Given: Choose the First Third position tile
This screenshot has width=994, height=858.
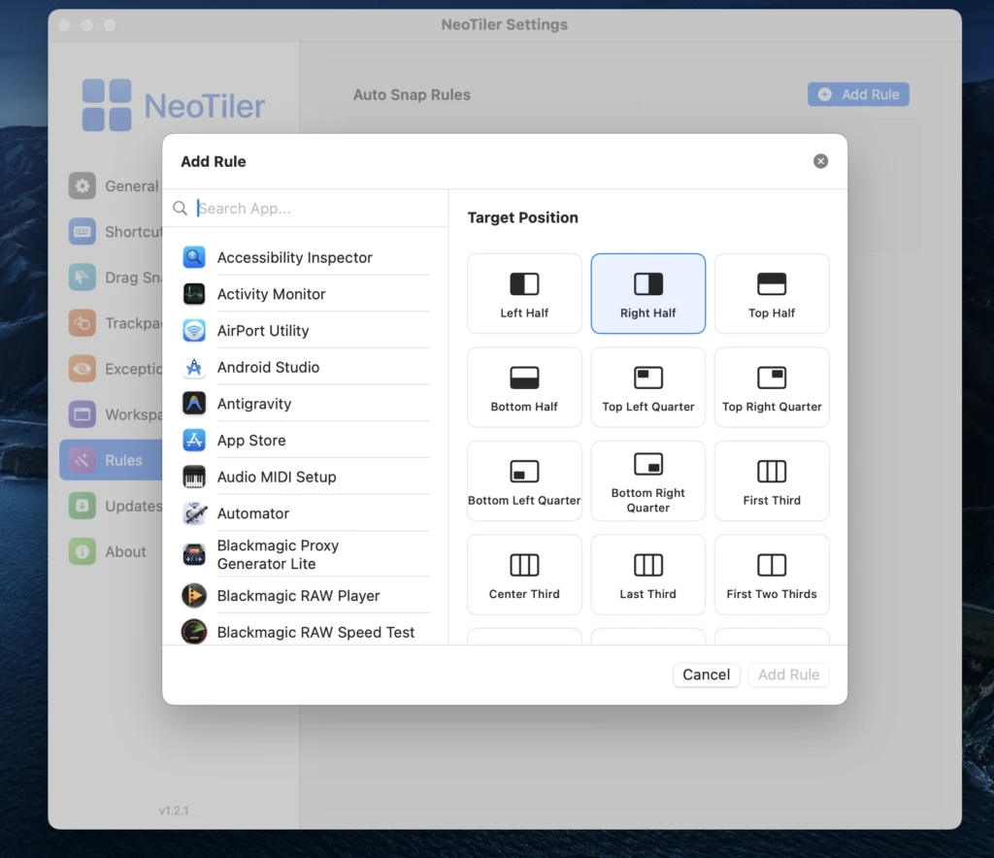Looking at the screenshot, I should 772,481.
